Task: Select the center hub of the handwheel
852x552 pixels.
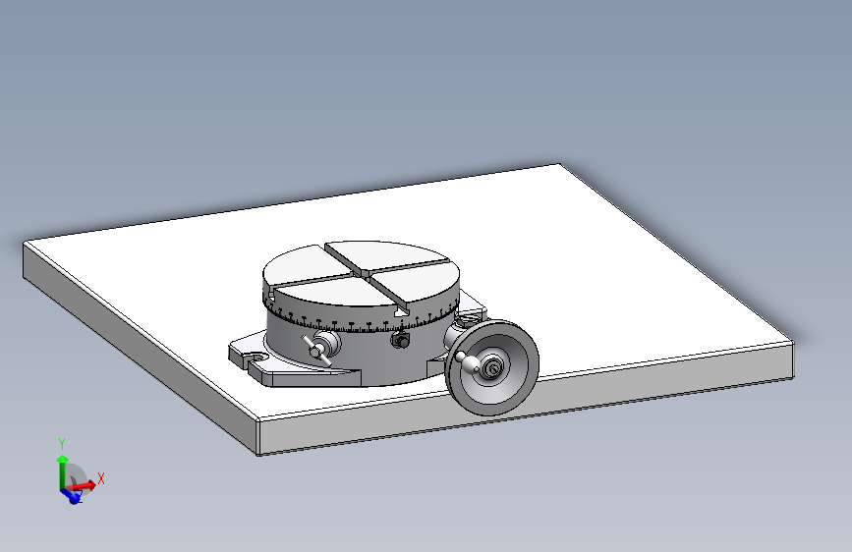Action: point(492,368)
